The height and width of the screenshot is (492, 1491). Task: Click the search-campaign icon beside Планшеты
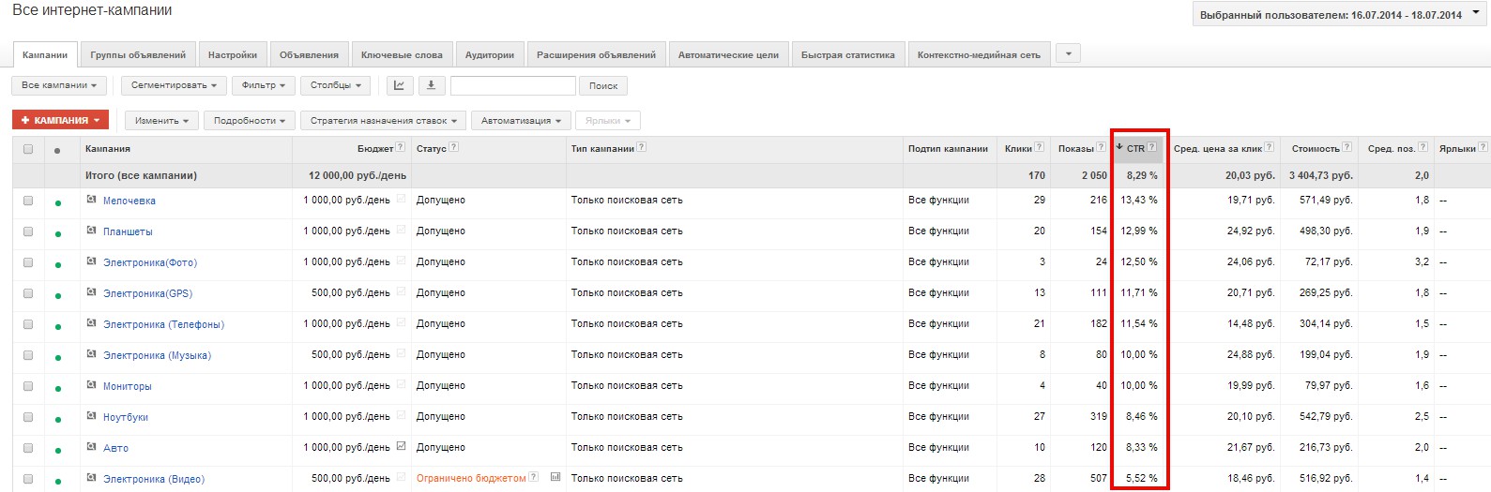click(x=92, y=231)
